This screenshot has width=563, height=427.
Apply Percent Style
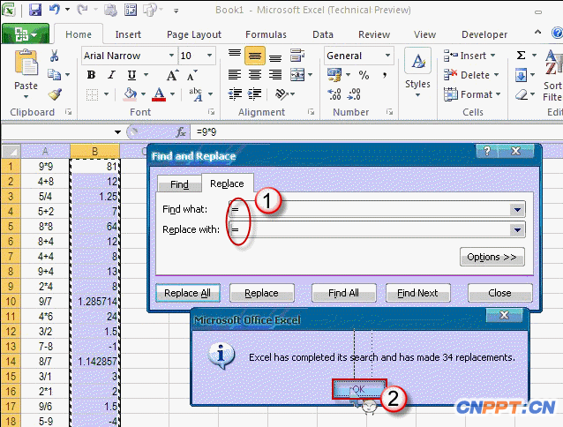(x=364, y=75)
